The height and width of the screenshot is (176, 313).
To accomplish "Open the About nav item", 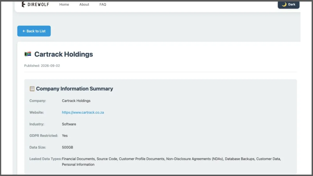I will tap(84, 4).
